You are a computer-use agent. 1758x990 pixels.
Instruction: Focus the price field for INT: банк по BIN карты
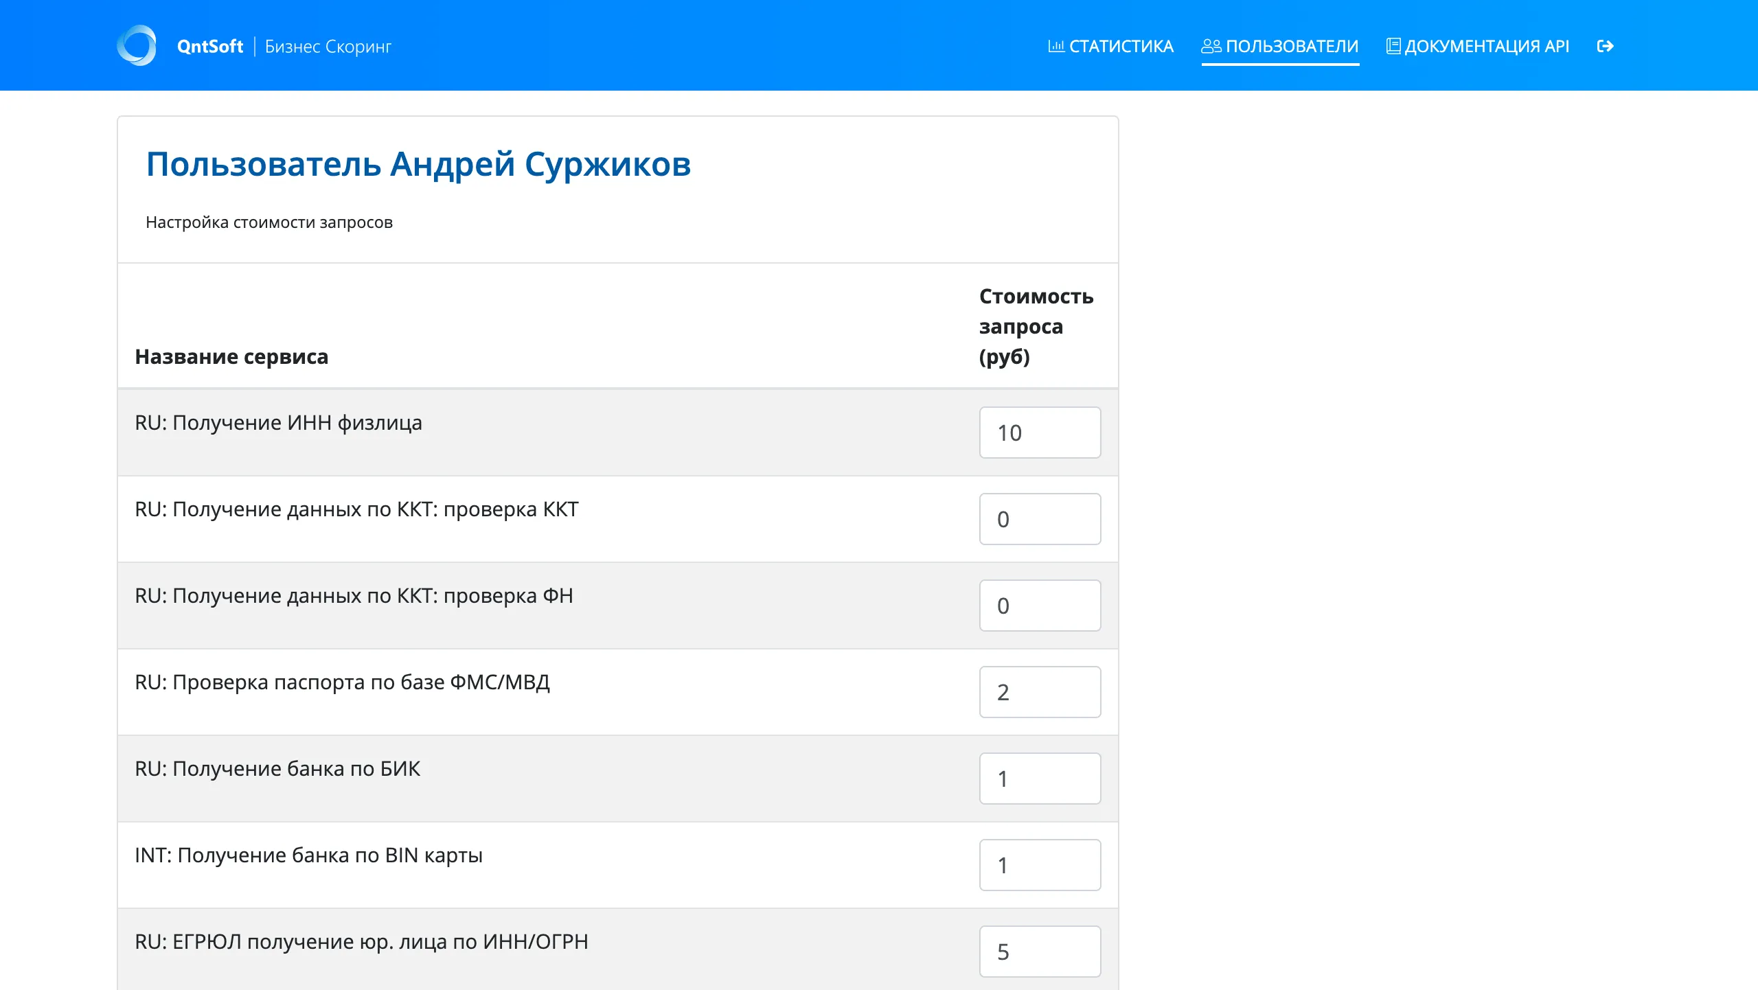point(1040,865)
